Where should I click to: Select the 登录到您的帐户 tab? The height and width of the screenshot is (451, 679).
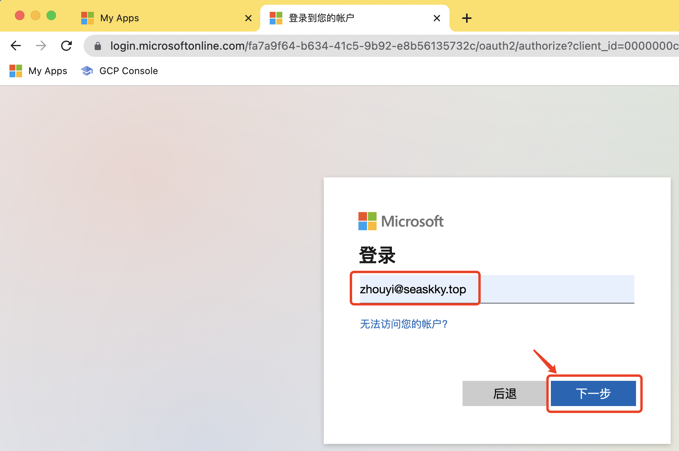tap(355, 18)
